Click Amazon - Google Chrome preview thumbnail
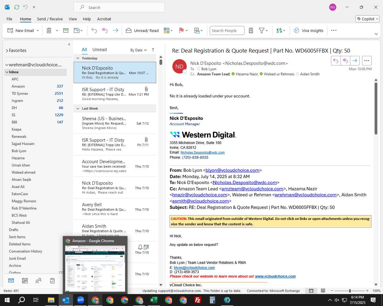Viewport: 383px width, 306px height. [x=95, y=269]
